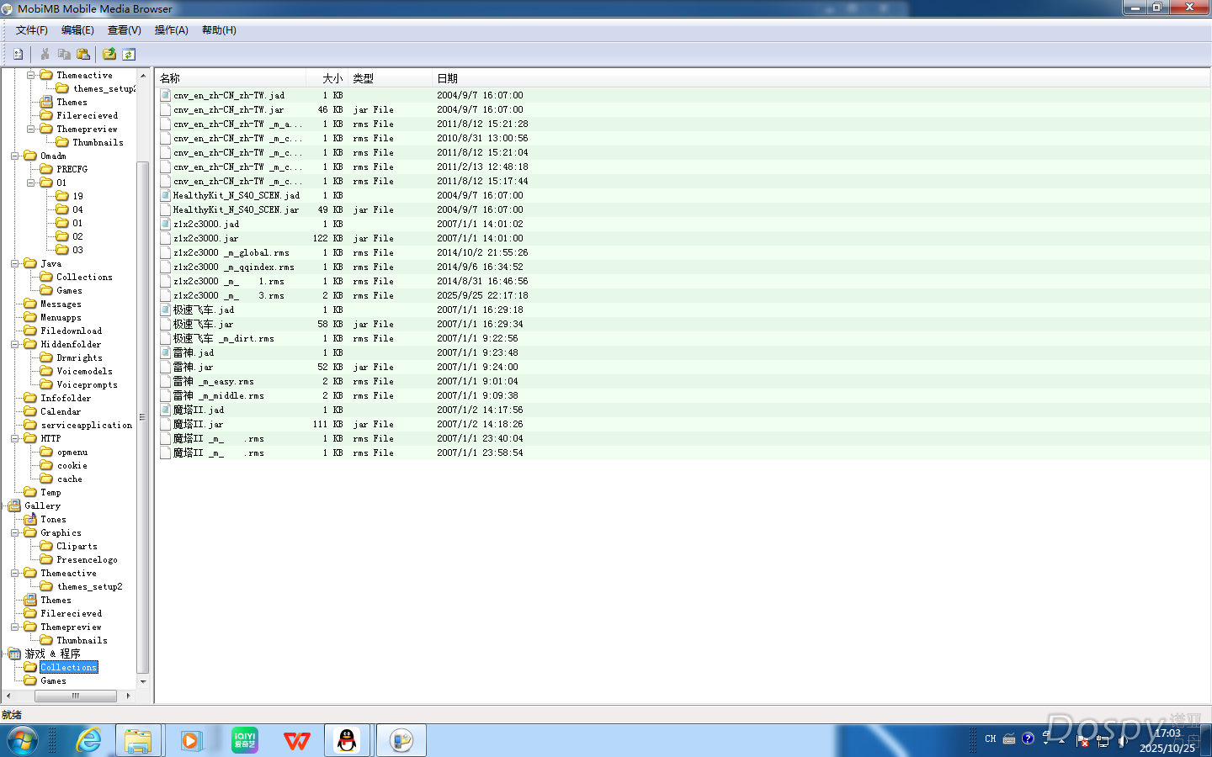Open the 操作(A) menu
This screenshot has width=1212, height=757.
(171, 30)
